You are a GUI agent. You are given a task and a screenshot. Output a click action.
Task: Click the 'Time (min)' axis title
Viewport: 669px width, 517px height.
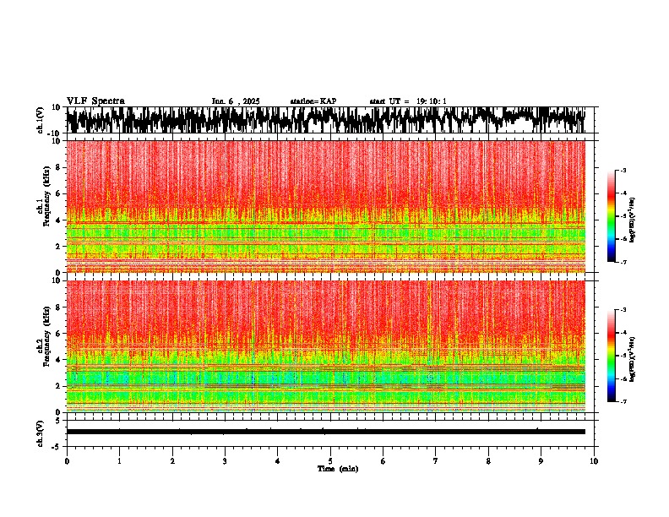tap(338, 469)
